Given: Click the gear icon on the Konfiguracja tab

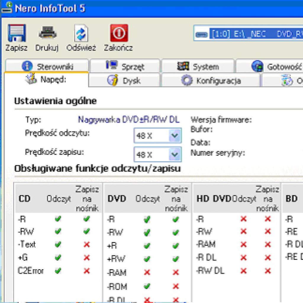Looking at the screenshot, I should tap(187, 80).
